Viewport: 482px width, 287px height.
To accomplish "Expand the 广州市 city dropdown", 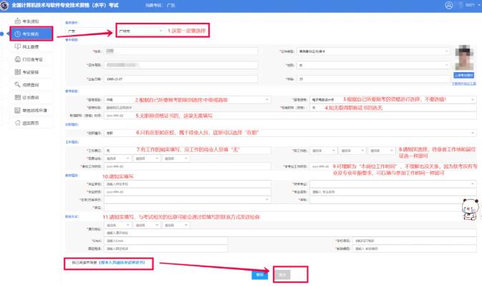I will 140,31.
